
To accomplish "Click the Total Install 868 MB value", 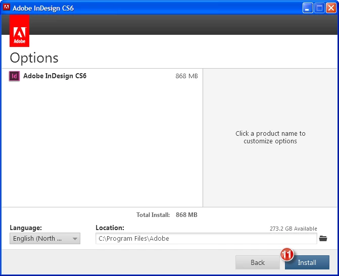I will (x=186, y=215).
